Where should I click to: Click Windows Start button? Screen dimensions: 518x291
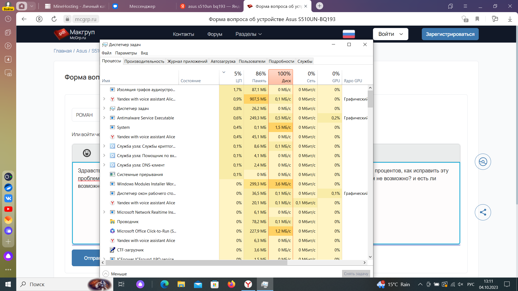8,284
